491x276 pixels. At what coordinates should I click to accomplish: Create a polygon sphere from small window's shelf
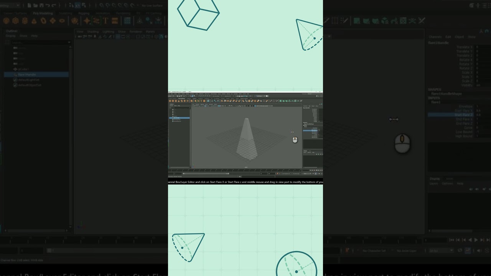[170, 101]
